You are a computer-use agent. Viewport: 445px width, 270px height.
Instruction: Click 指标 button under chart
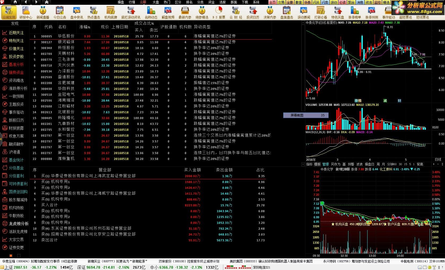(x=309, y=164)
